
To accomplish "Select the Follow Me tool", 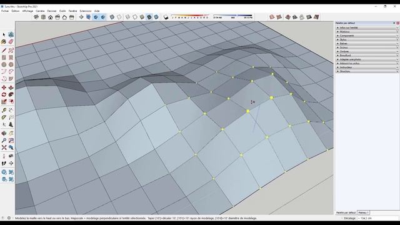I will coord(11,94).
